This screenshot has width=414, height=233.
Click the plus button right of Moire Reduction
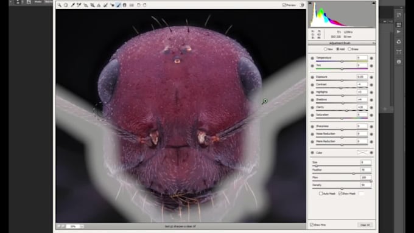click(371, 142)
